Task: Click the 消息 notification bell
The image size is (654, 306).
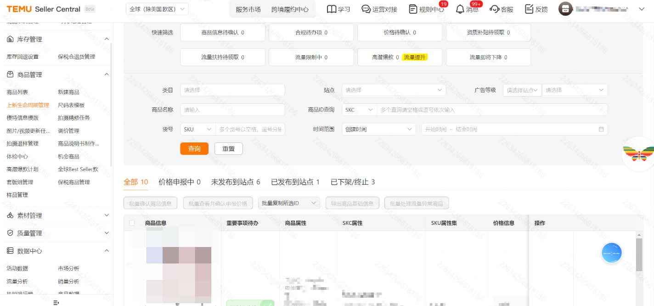Action: coord(460,9)
